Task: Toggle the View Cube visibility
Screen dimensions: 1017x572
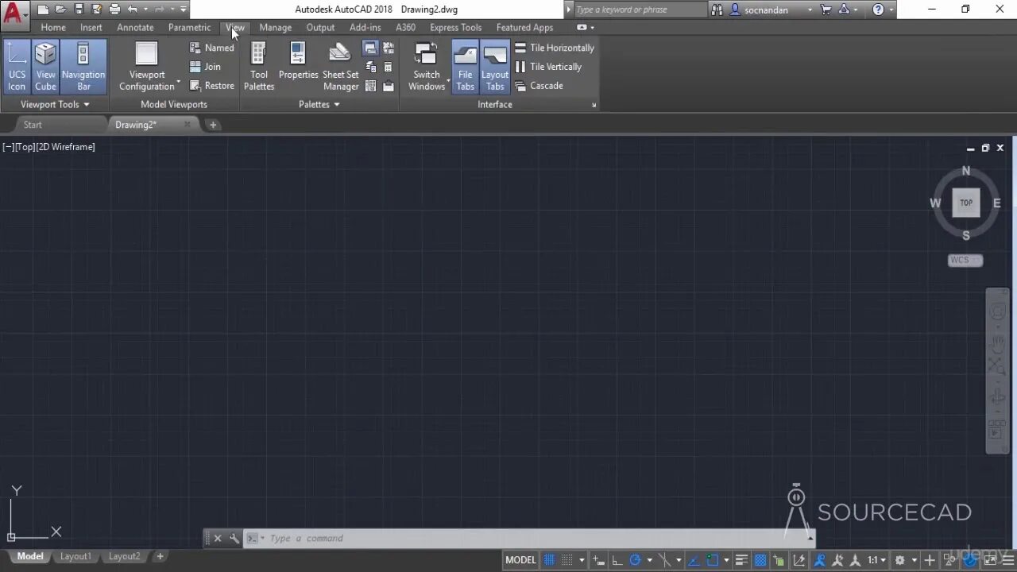Action: (x=45, y=66)
